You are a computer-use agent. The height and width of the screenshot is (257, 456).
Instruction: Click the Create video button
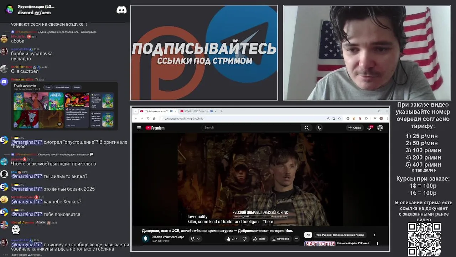point(355,128)
